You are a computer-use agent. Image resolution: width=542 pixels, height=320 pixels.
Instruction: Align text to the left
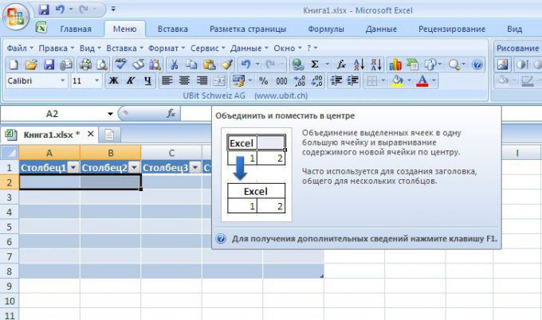[167, 81]
